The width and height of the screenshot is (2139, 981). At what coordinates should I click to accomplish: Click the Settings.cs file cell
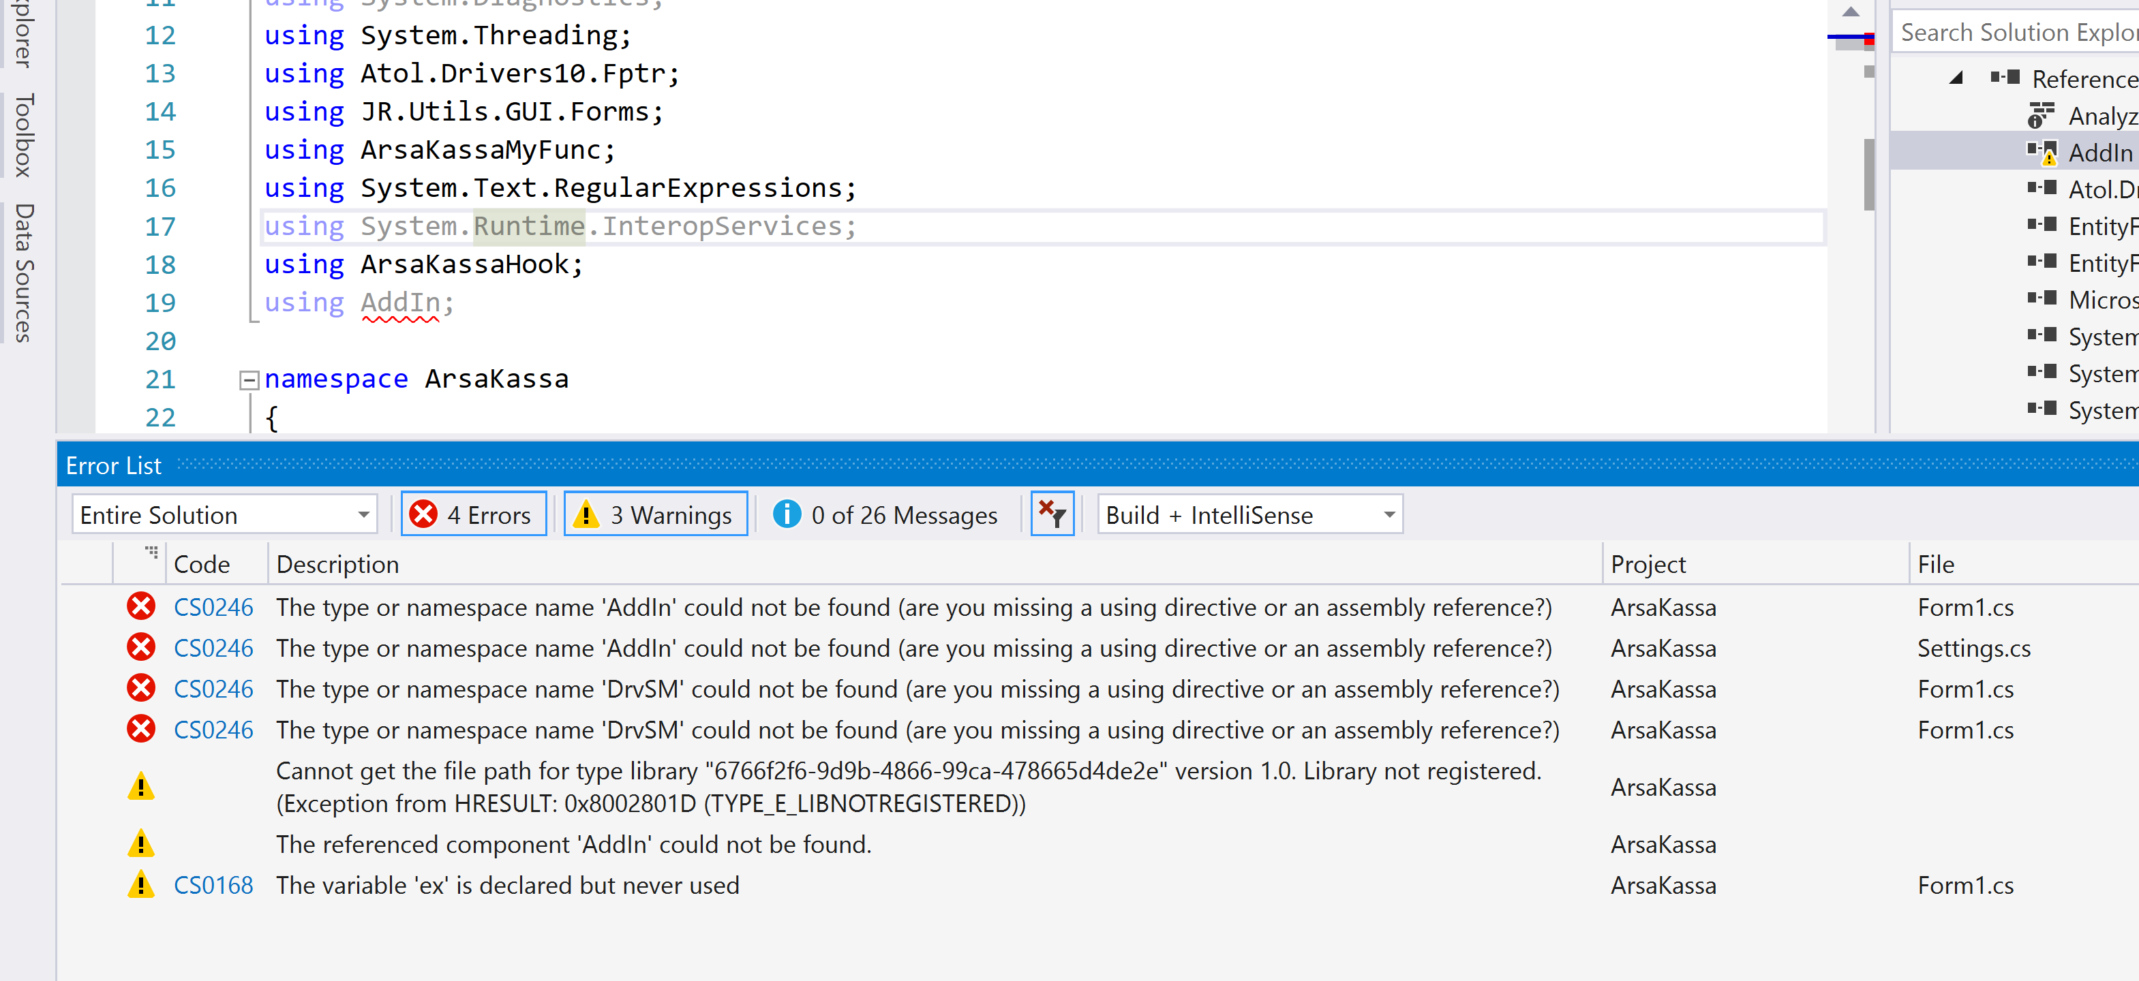pos(1974,648)
